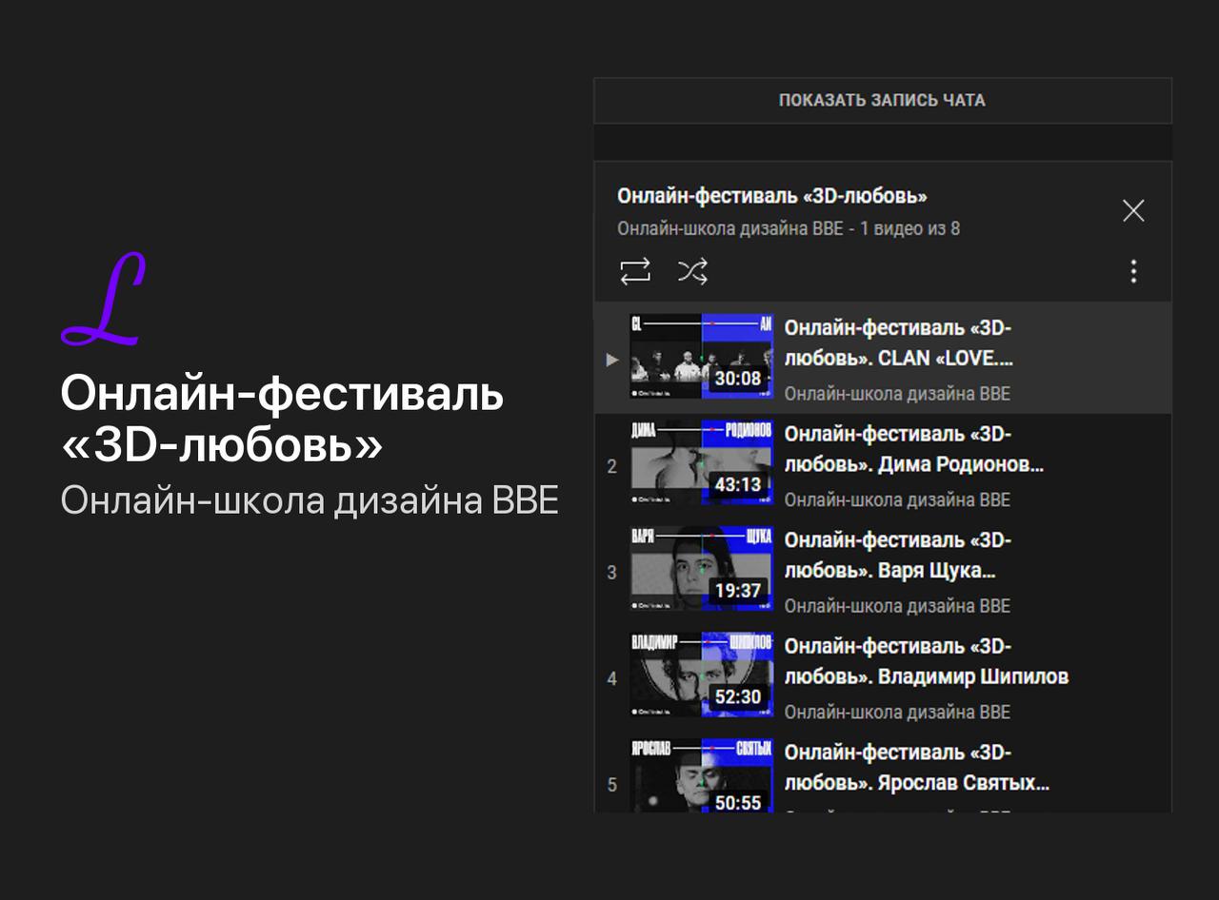
Task: Open Варя Щука thumbnail 19:37
Action: coord(702,569)
